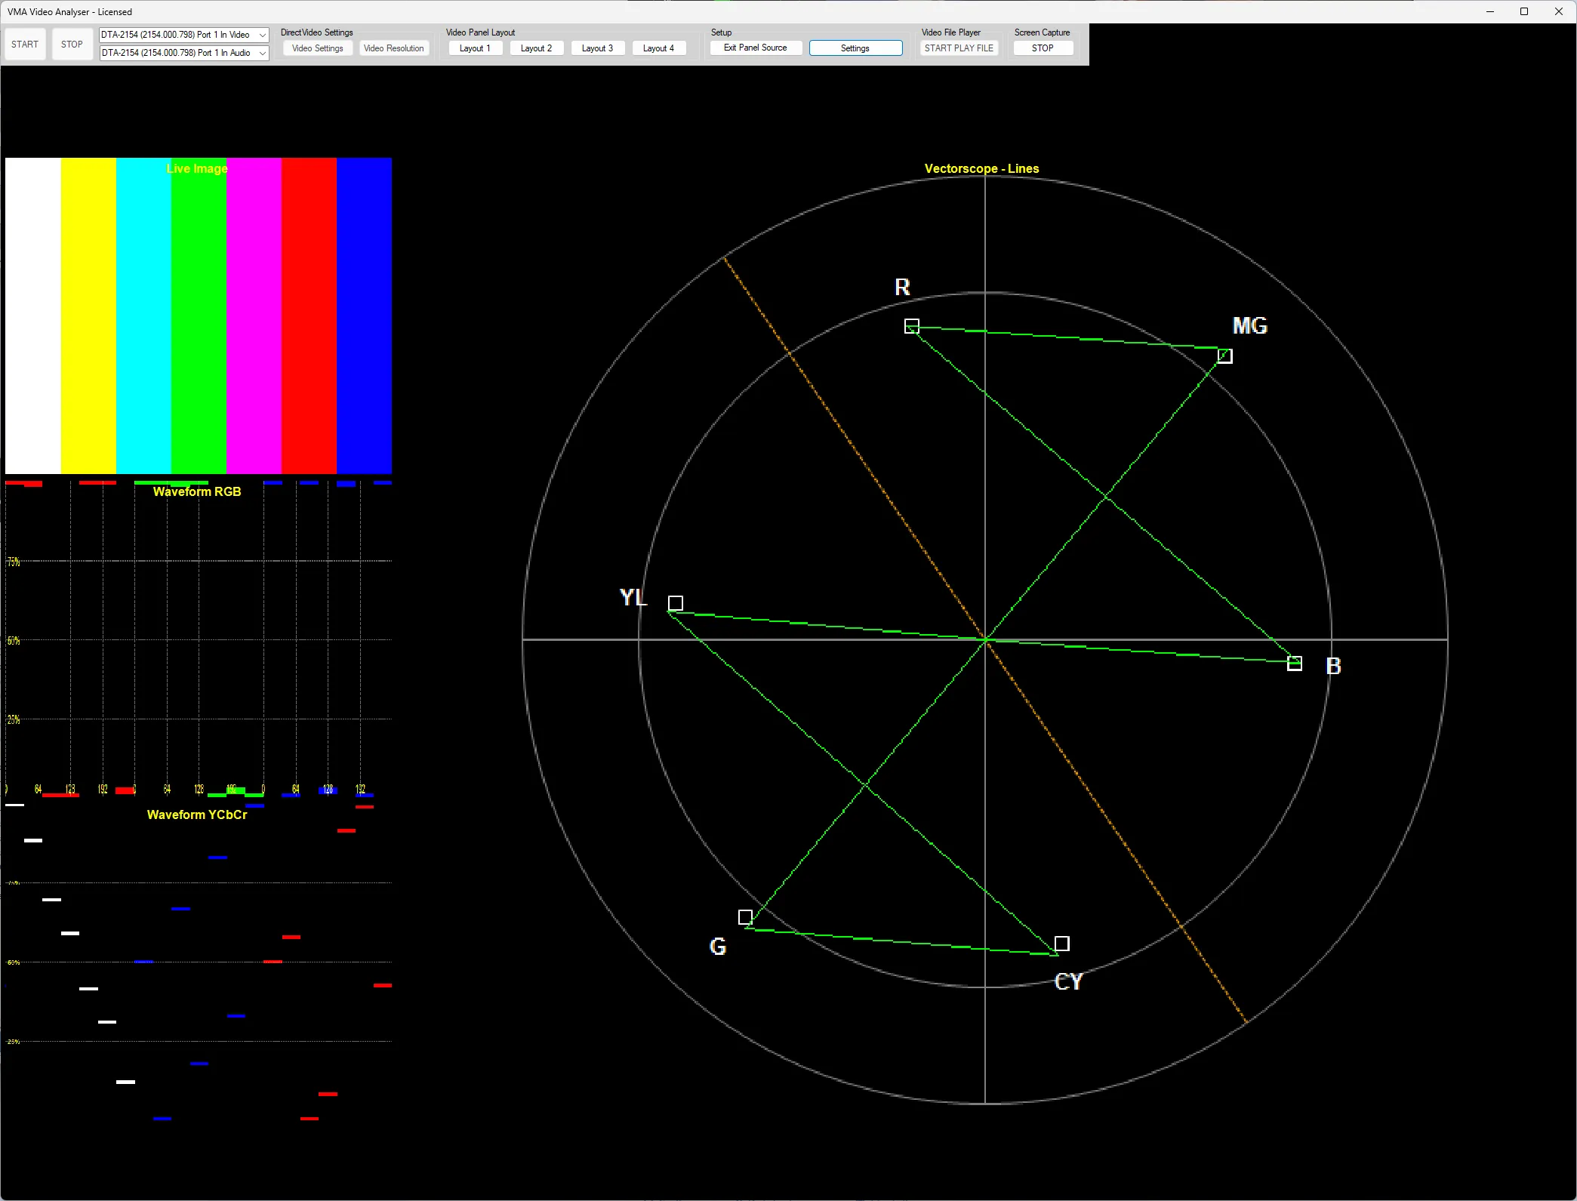Click the YL target box on vectorscope
Viewport: 1577px width, 1201px height.
(676, 603)
